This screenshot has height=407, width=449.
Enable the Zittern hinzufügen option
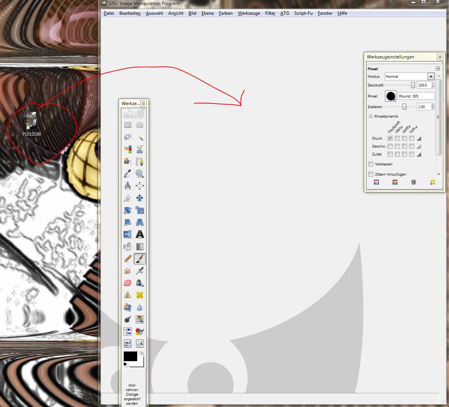(x=371, y=174)
